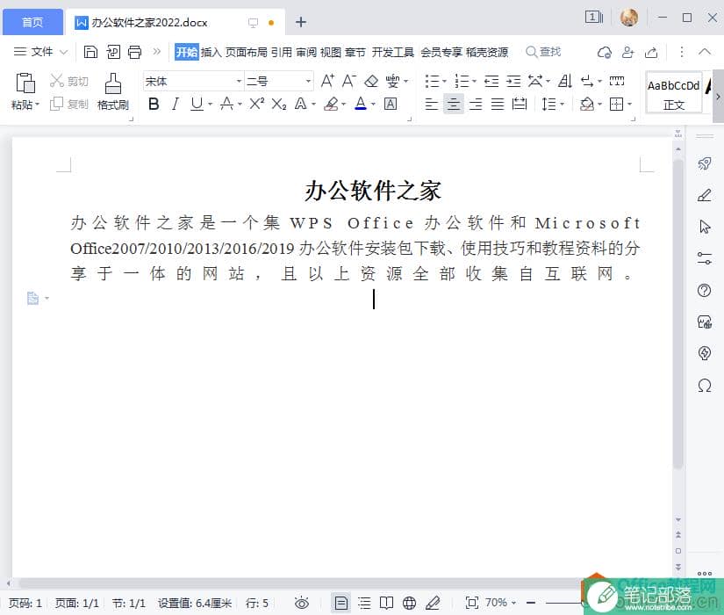Toggle Bold formatting

[154, 104]
